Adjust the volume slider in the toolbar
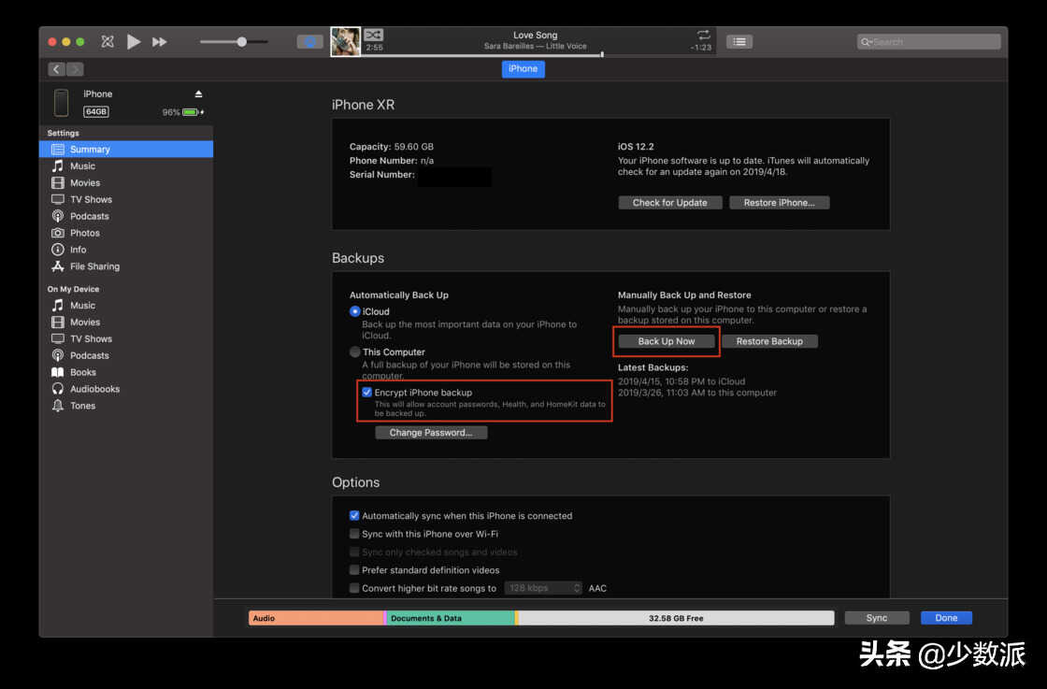The image size is (1047, 689). [x=242, y=41]
